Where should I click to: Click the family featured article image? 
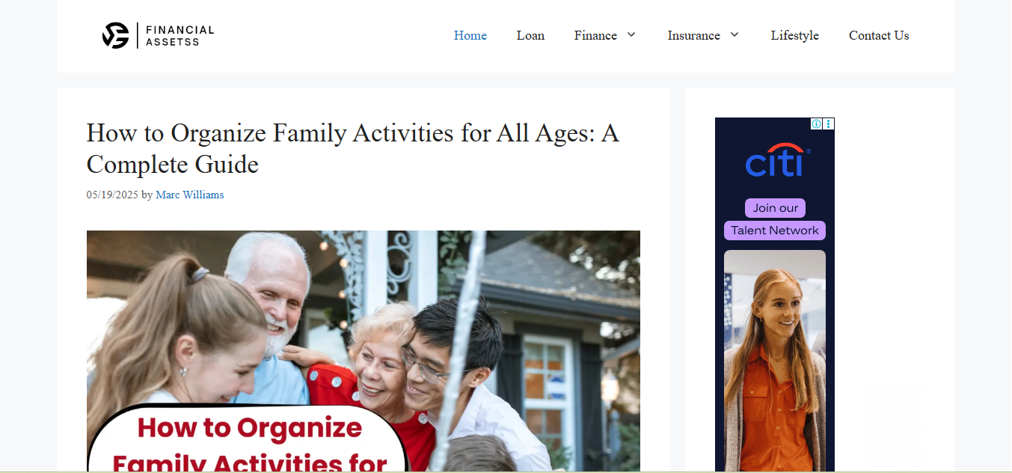point(364,351)
